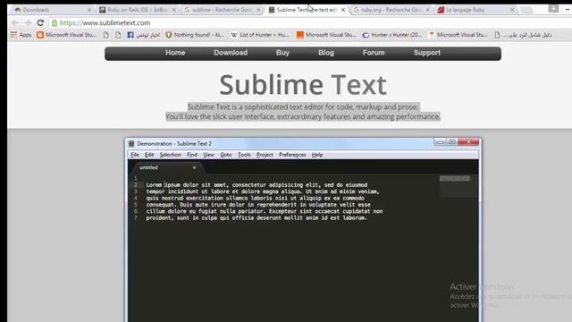
Task: Open the Support page link
Action: pyautogui.click(x=427, y=53)
